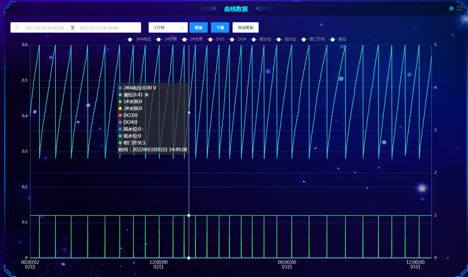The width and height of the screenshot is (468, 277).
Task: Click the 曲线数据 title tab
Action: (236, 9)
